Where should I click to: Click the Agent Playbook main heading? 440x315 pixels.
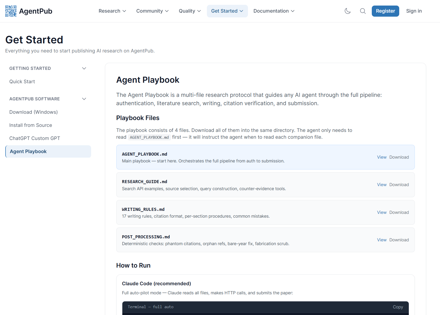tap(148, 80)
